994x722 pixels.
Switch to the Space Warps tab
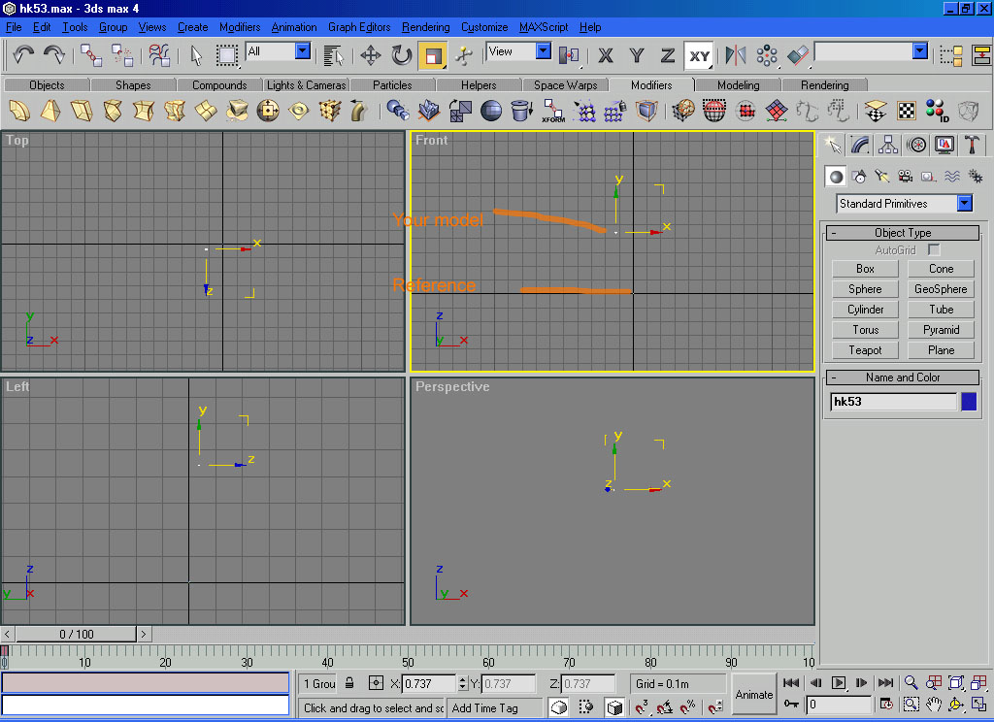click(565, 85)
